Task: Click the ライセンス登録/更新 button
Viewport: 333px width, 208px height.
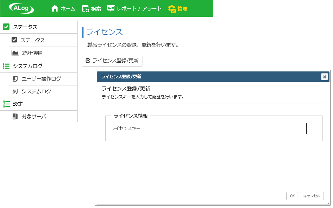Action: tap(112, 61)
